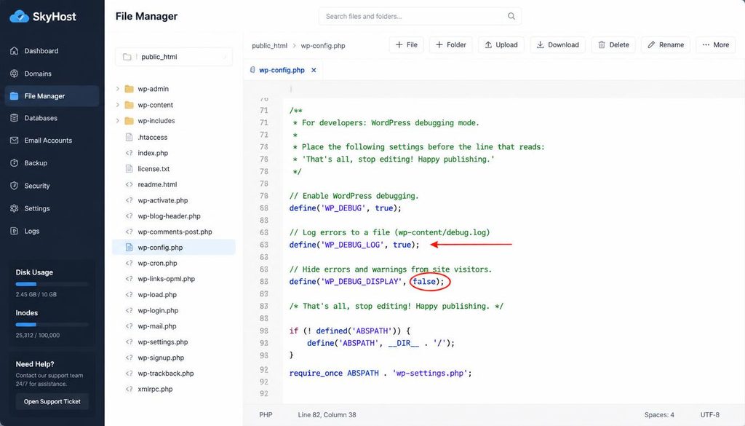Click the search magnifier icon
745x426 pixels.
point(511,16)
